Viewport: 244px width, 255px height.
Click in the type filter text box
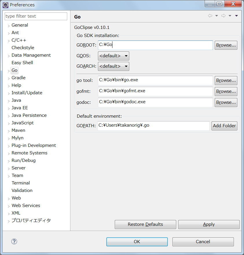(x=36, y=16)
